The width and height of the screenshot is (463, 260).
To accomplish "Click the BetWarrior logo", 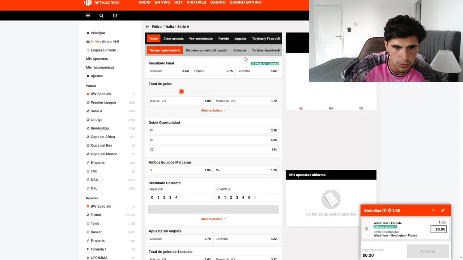I will (102, 3).
